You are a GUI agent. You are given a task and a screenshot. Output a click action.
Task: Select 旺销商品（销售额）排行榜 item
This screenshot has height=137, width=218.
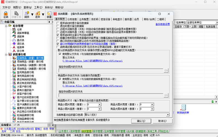[31, 65]
